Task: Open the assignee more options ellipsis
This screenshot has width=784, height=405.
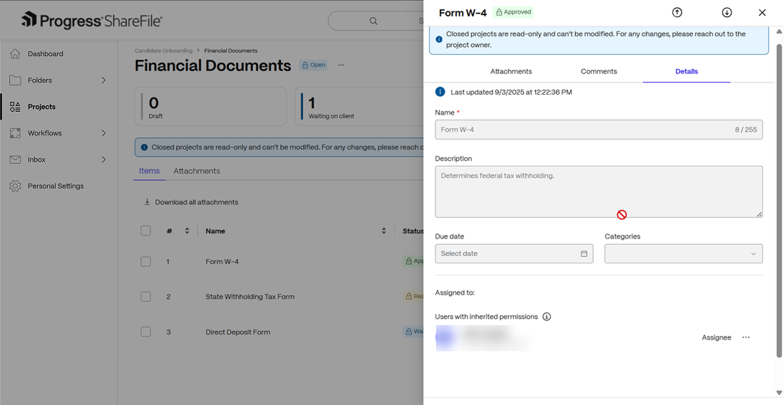Action: 746,337
